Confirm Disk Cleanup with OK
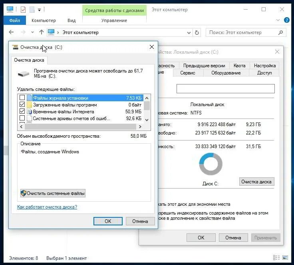Viewport: 294px width, 265px height. tap(108, 221)
